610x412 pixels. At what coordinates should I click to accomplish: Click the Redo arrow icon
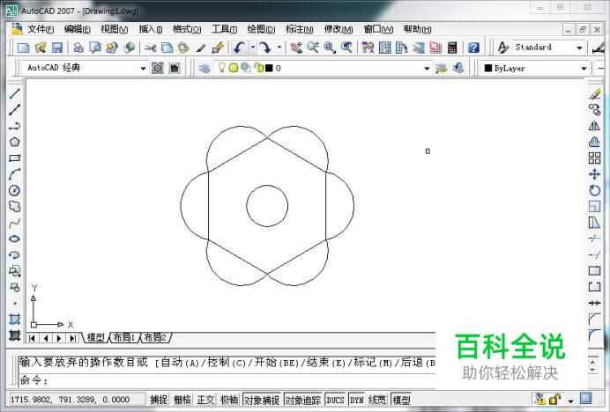click(265, 48)
